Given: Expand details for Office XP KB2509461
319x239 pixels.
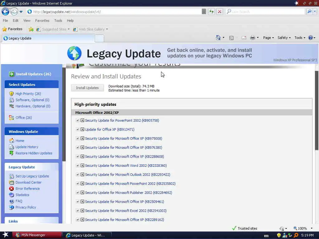Looking at the screenshot, I should pos(82,202).
